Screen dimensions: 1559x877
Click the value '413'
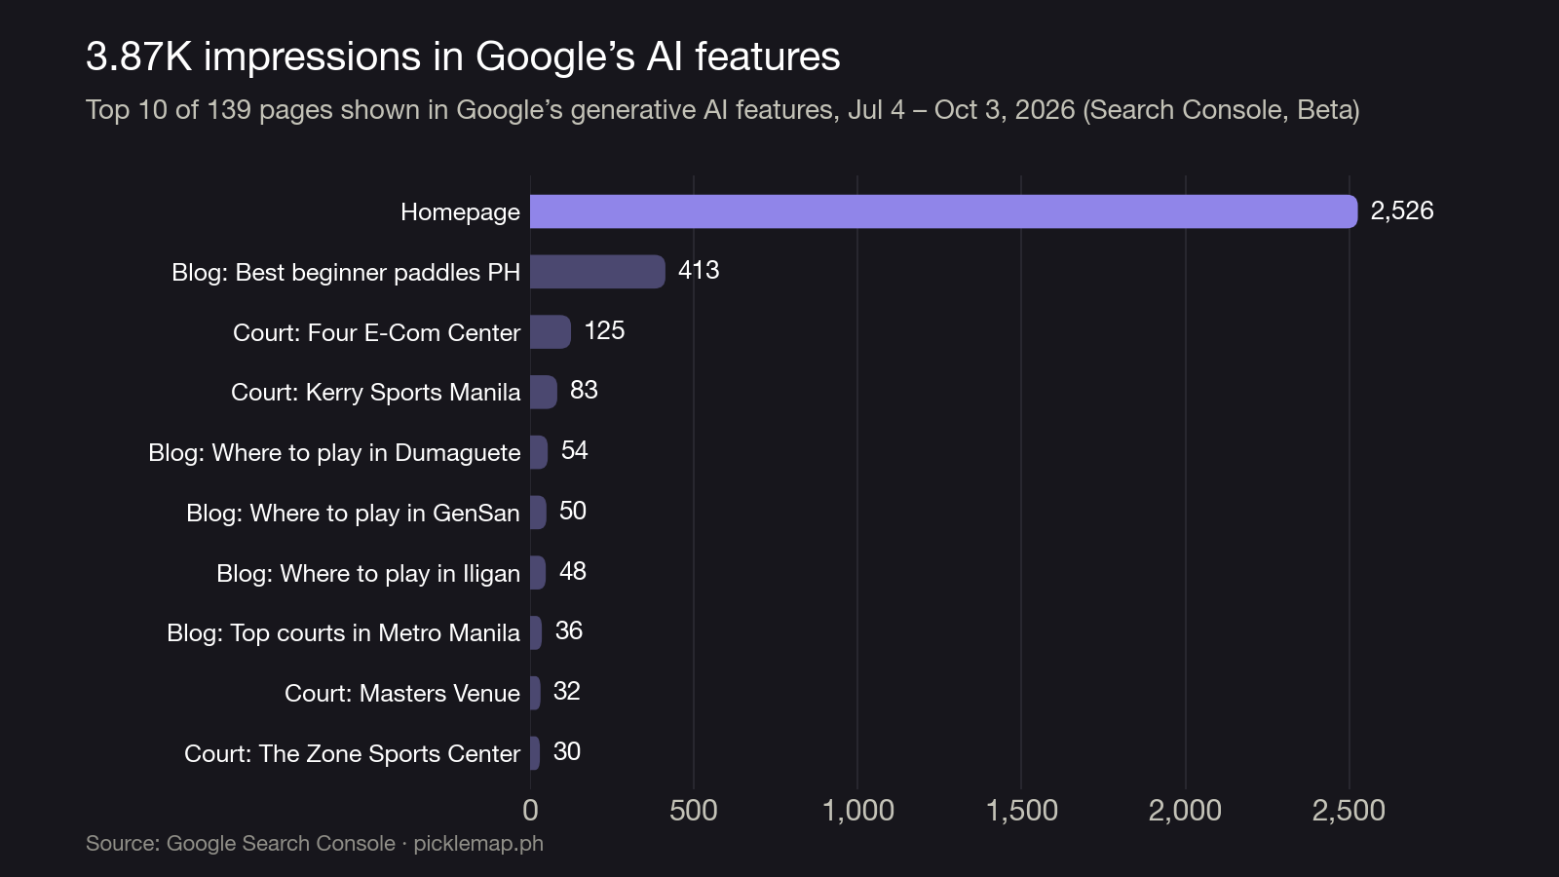click(699, 271)
